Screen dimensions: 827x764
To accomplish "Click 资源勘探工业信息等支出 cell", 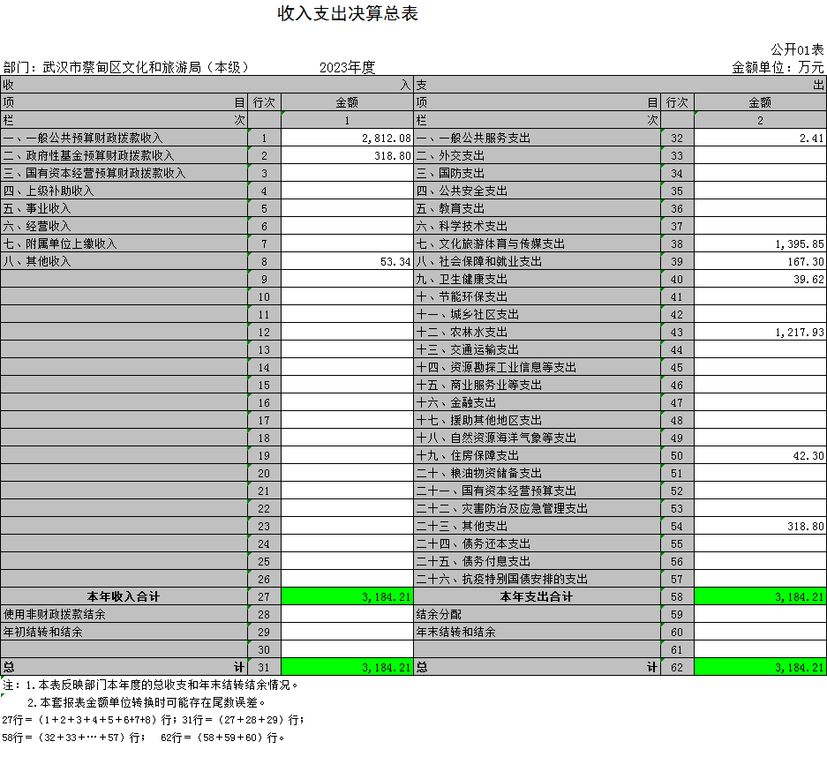I will (538, 368).
